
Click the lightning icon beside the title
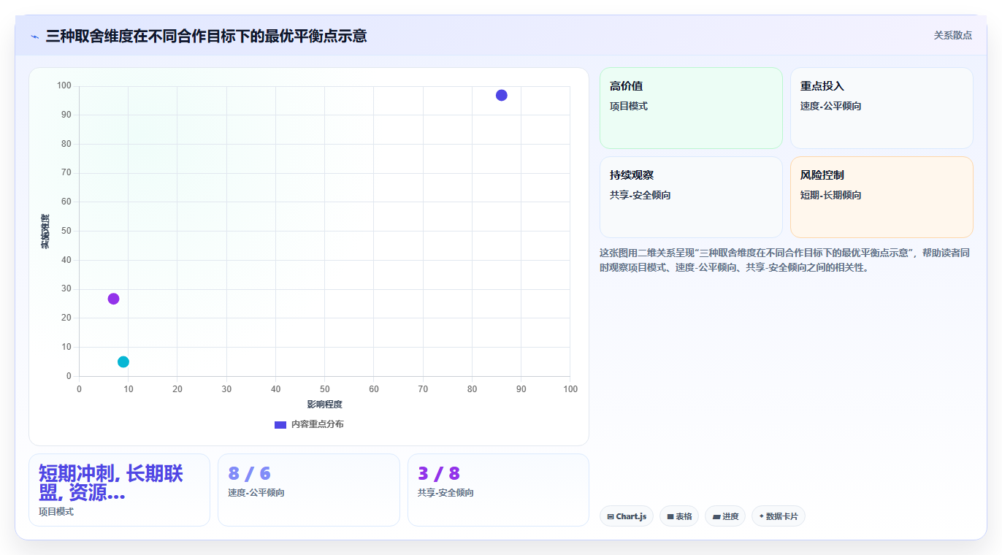coord(34,37)
